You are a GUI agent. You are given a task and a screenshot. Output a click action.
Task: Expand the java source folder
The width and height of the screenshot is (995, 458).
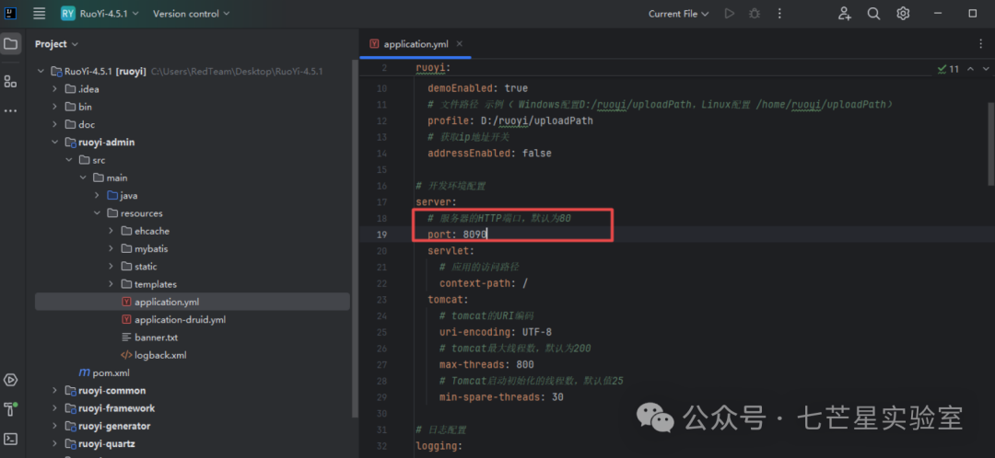97,195
